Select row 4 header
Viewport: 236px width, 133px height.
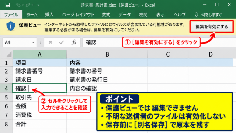point(6,88)
